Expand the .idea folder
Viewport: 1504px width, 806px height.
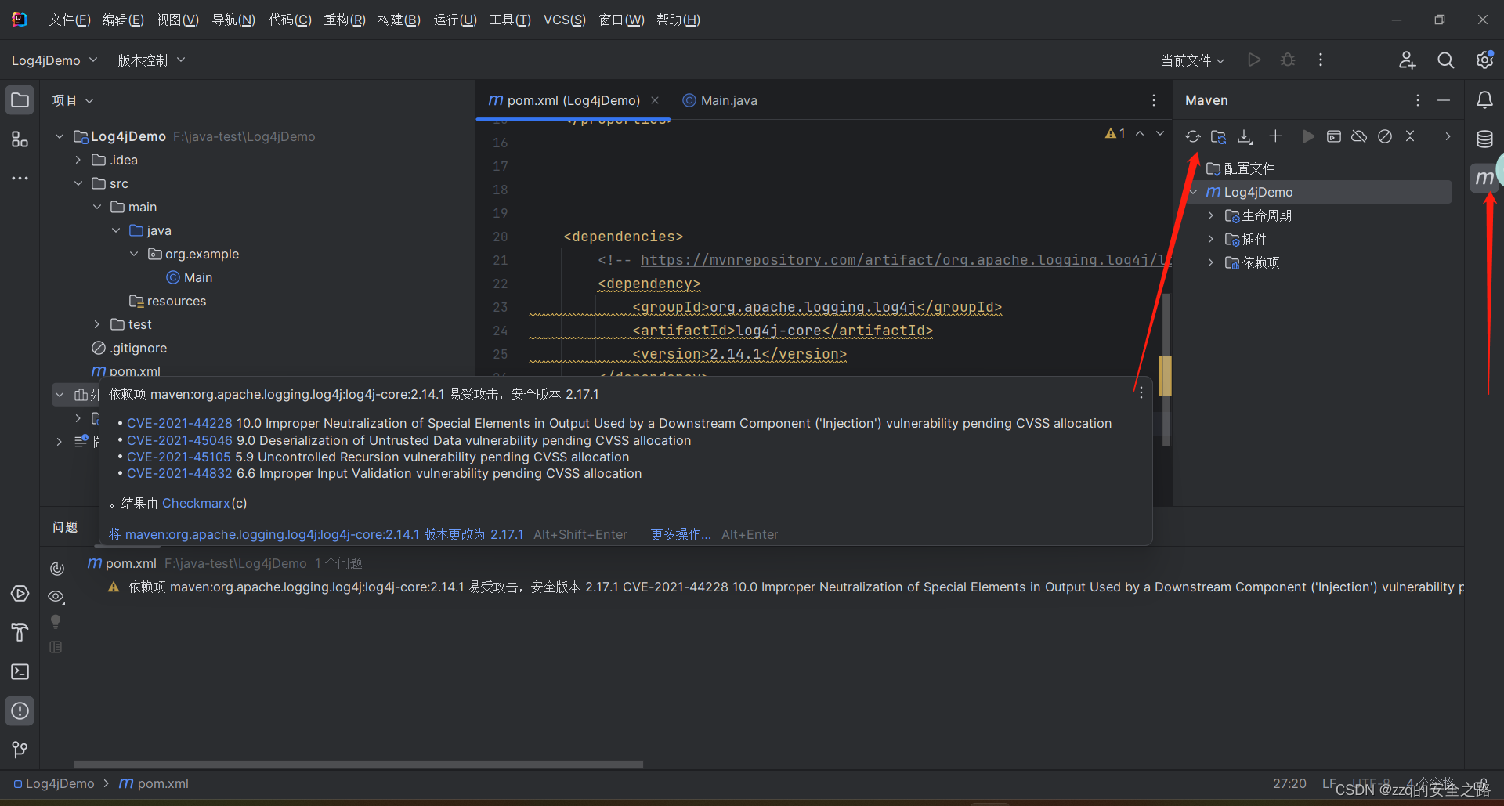[78, 160]
